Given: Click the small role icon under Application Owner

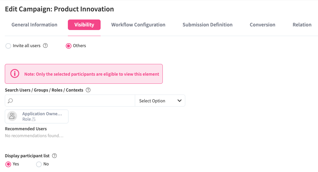Looking at the screenshot, I should pos(34,119).
